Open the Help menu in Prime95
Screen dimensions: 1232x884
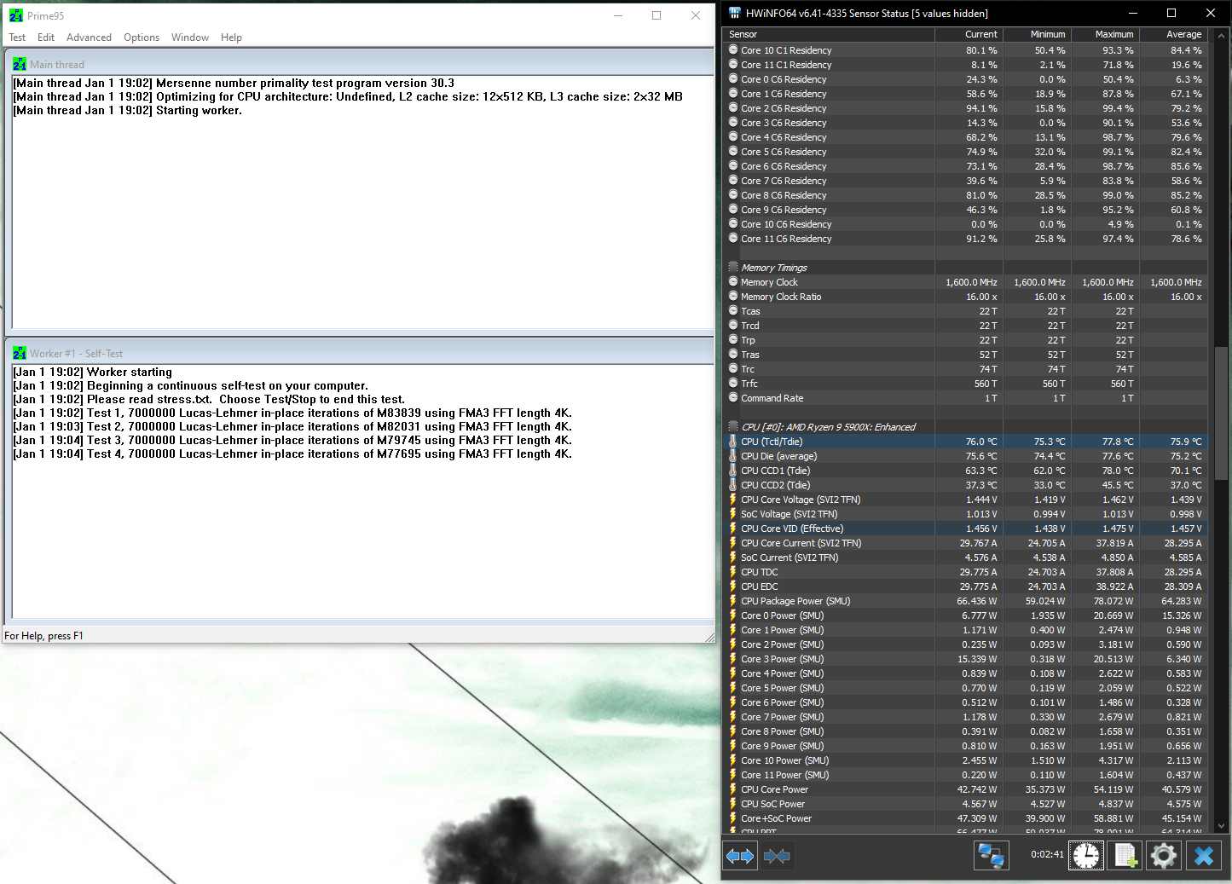click(231, 38)
